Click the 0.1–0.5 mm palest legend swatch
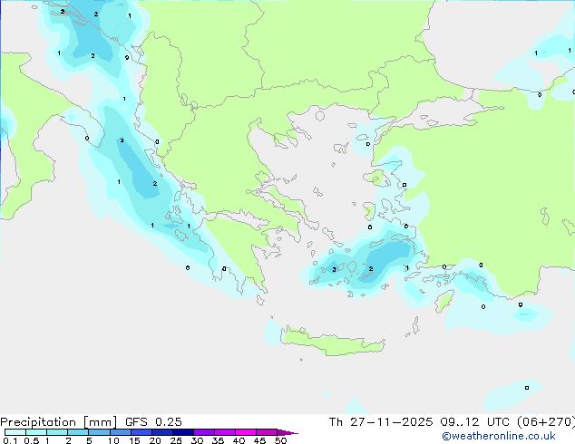Screen dimensions: 575x444 point(15,432)
